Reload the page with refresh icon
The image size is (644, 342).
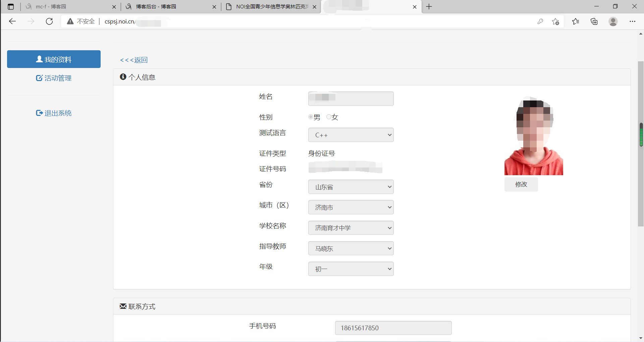(49, 21)
